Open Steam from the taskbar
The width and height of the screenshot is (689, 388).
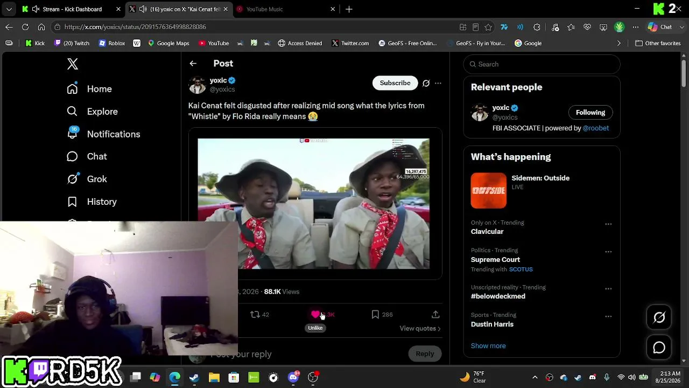[x=194, y=377]
